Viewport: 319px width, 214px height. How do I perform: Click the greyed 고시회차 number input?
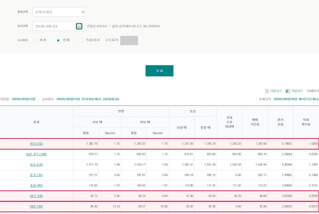tap(129, 40)
